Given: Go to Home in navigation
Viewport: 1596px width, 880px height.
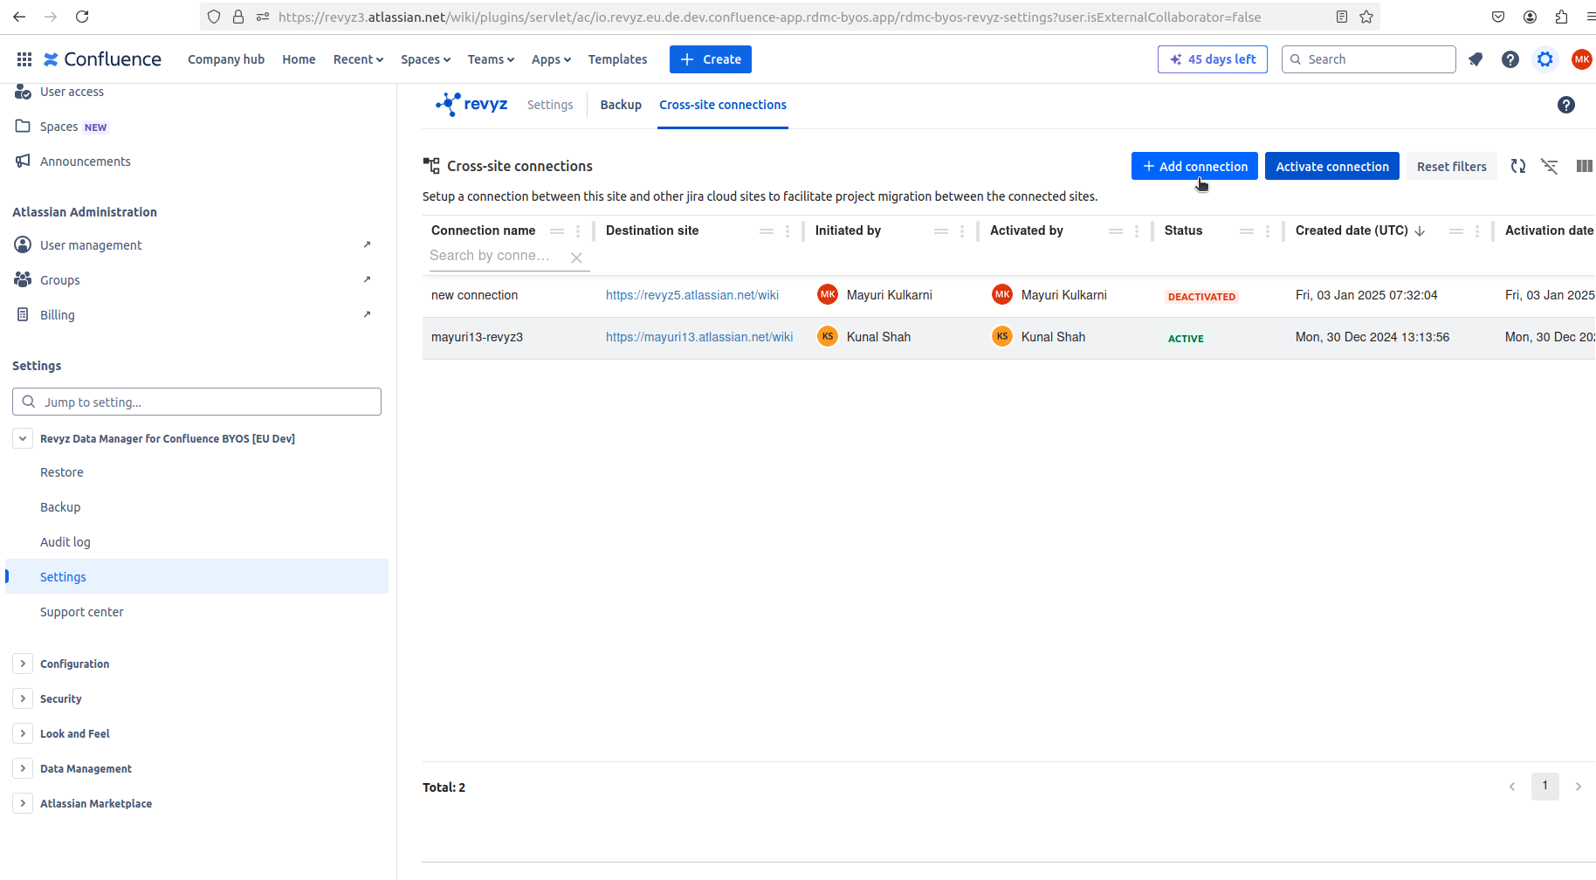Looking at the screenshot, I should tap(299, 59).
